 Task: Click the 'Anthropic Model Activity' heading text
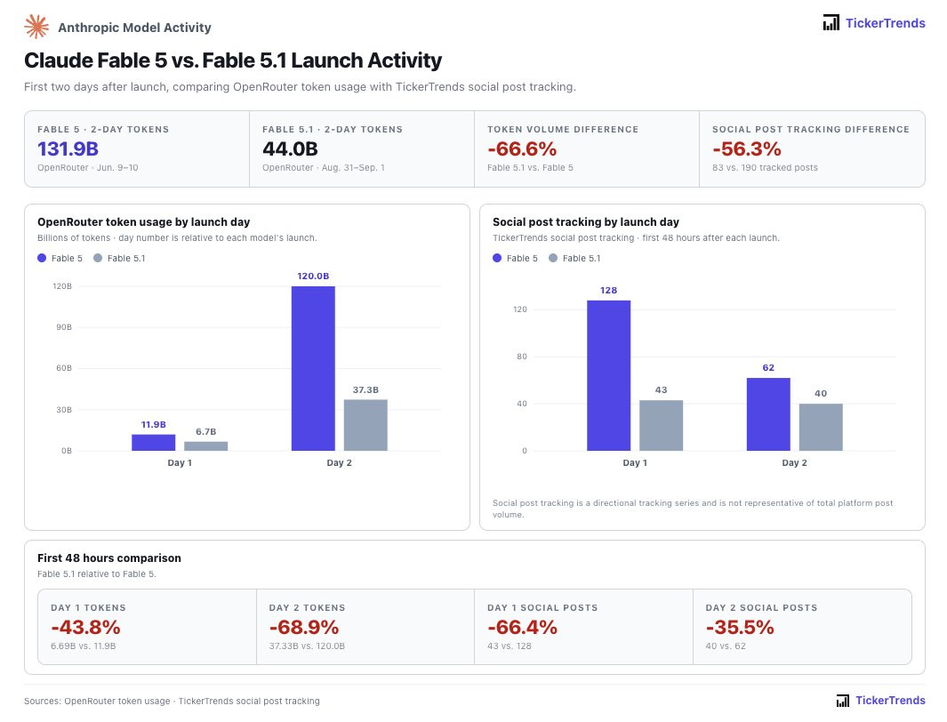(x=134, y=28)
